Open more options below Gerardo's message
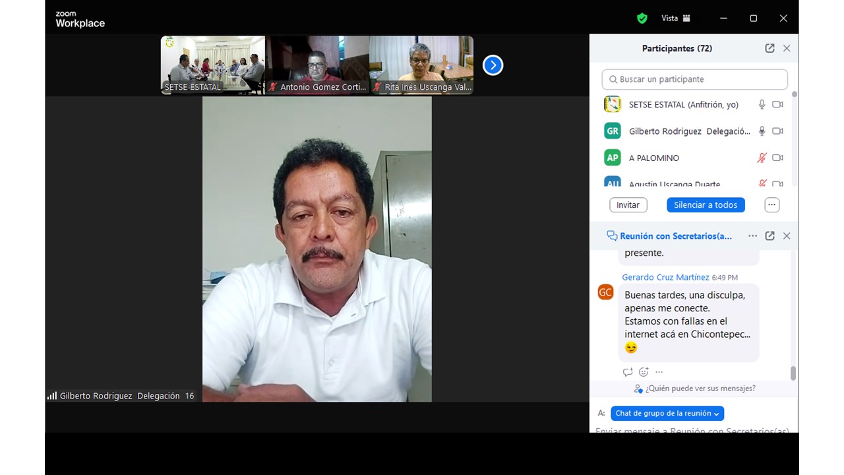The height and width of the screenshot is (475, 844). (x=659, y=372)
